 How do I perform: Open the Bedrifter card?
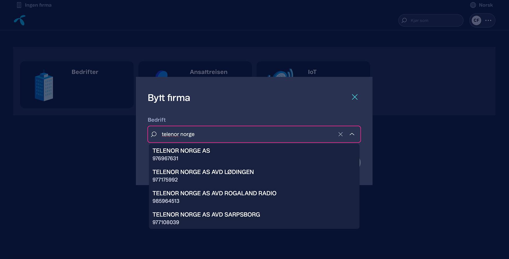point(77,85)
